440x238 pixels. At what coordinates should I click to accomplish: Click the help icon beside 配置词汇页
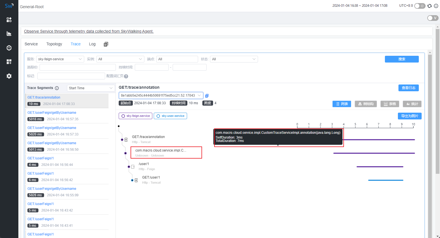(126, 76)
